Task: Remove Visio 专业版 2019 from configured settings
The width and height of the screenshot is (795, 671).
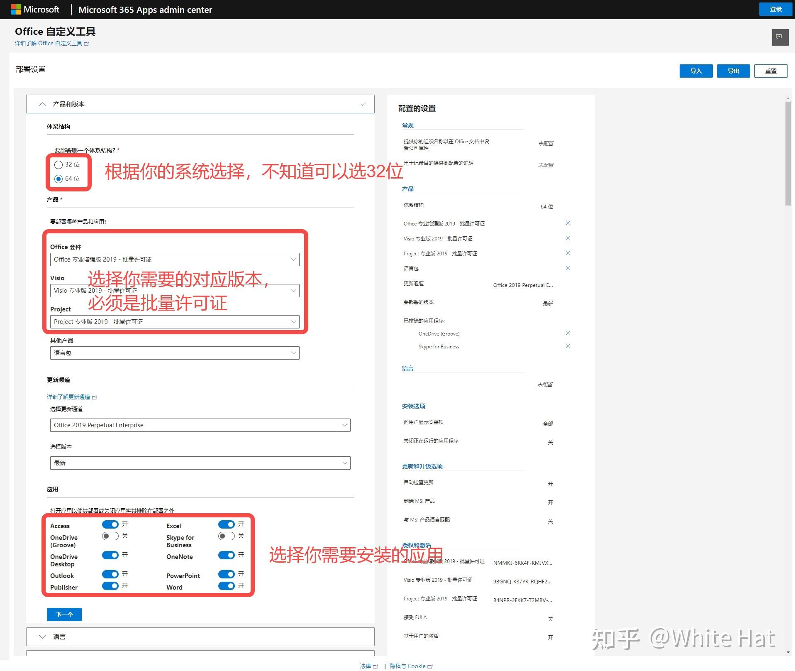Action: [568, 238]
